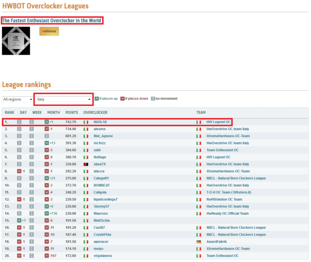
Task: Click no-movement month icon in Mat_Agnesi row
Action: pyautogui.click(x=47, y=136)
